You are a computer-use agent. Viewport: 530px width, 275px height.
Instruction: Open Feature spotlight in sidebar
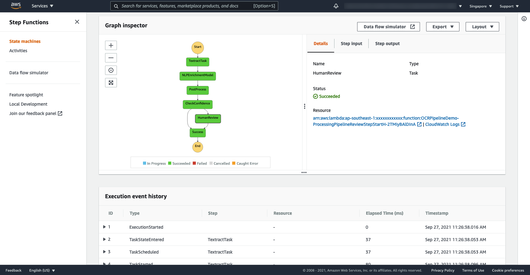26,95
